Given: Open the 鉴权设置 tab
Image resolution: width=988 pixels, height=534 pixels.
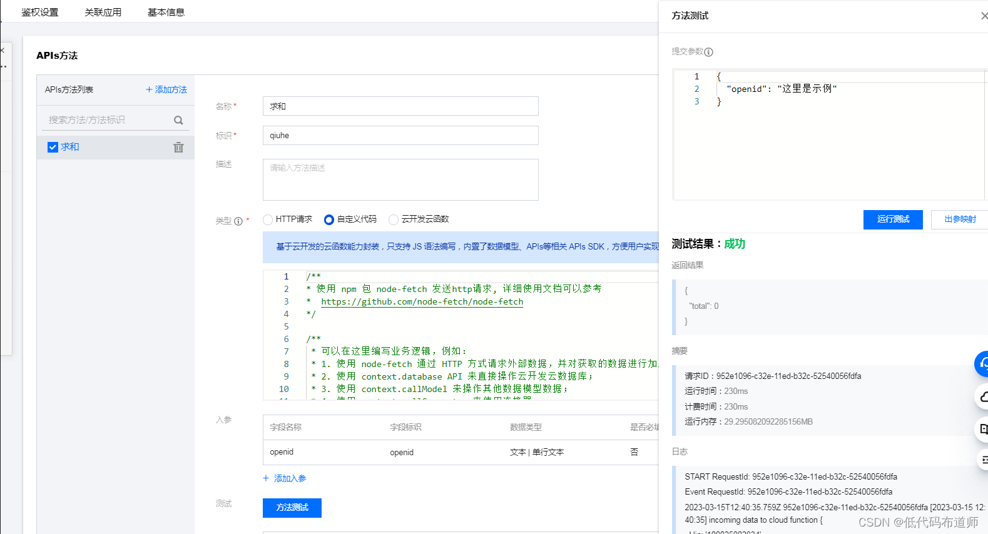Looking at the screenshot, I should pos(40,13).
